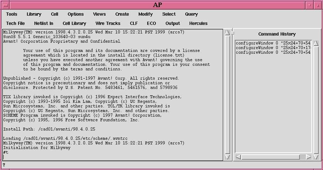Open the Modify menu
Screen dimensions: 323x170
145,14
